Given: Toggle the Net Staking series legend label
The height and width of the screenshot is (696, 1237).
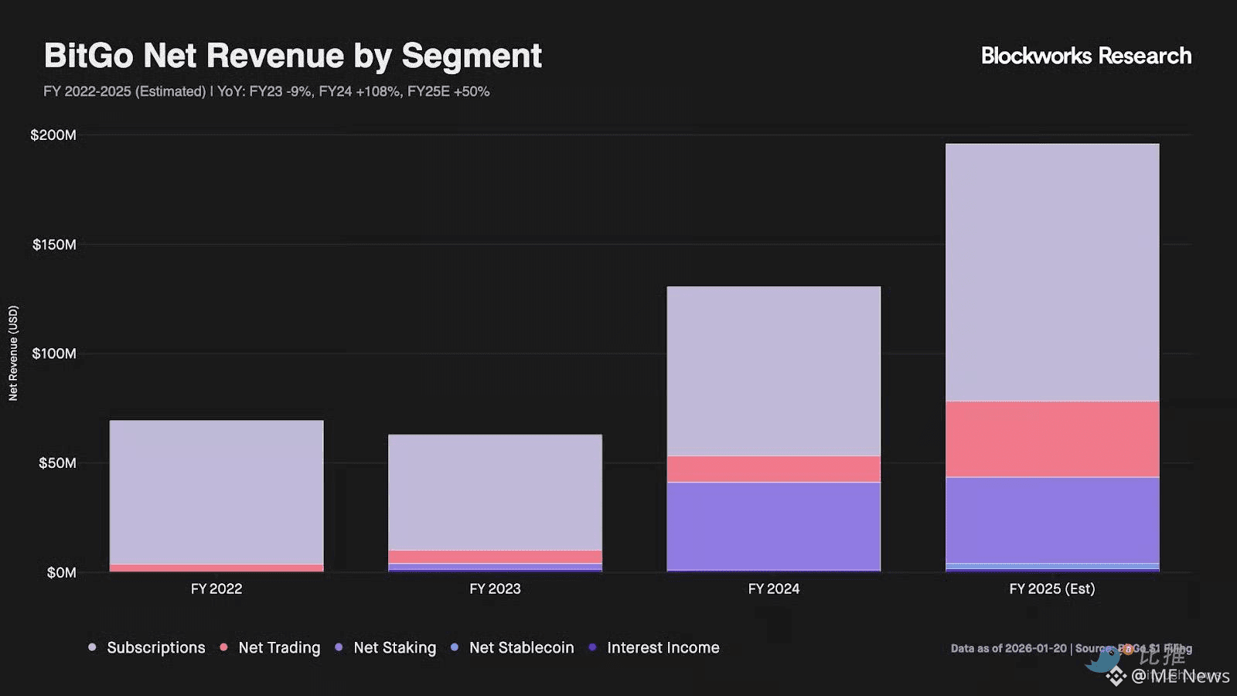Looking at the screenshot, I should (x=394, y=647).
